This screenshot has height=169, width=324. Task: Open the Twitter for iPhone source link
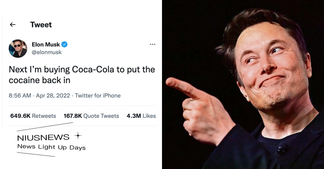[x=98, y=96]
